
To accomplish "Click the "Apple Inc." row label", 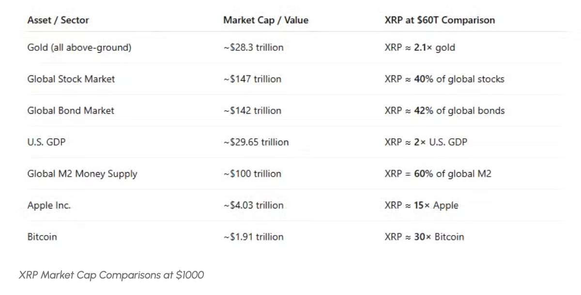I will (x=49, y=205).
